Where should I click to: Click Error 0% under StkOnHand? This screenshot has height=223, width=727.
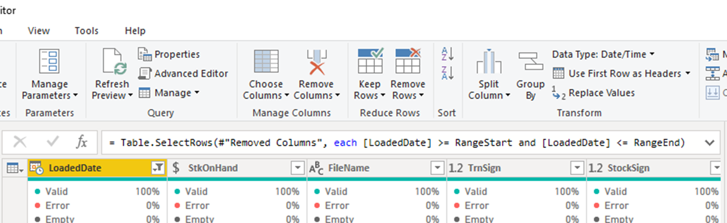coord(237,206)
